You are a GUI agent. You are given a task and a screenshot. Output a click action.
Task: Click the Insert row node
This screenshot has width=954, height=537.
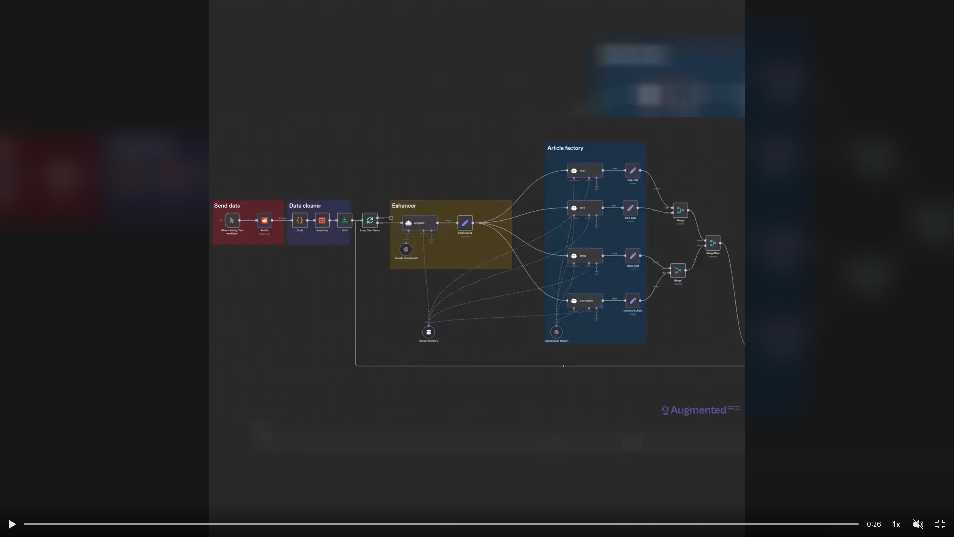(x=322, y=220)
